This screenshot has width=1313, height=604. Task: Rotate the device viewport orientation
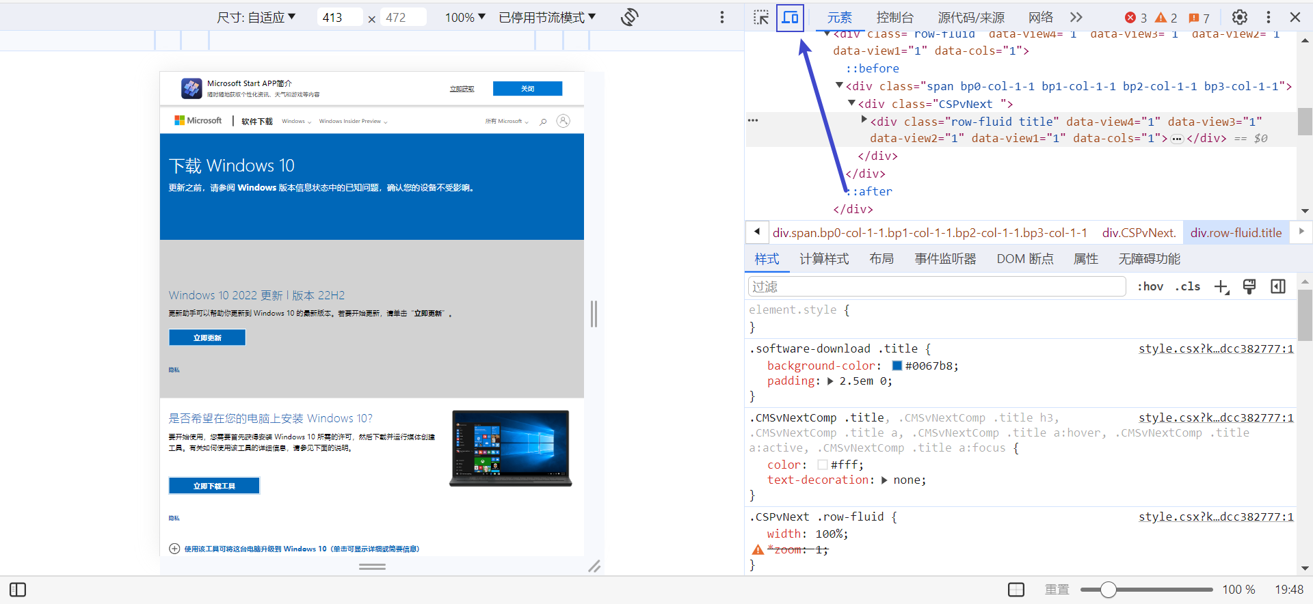(630, 17)
